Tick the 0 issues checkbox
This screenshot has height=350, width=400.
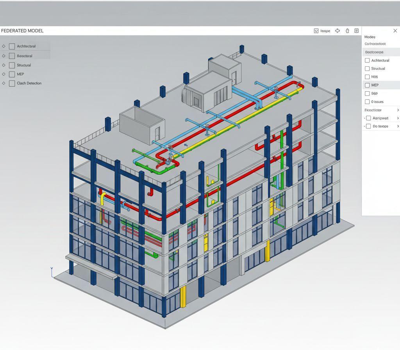367,101
